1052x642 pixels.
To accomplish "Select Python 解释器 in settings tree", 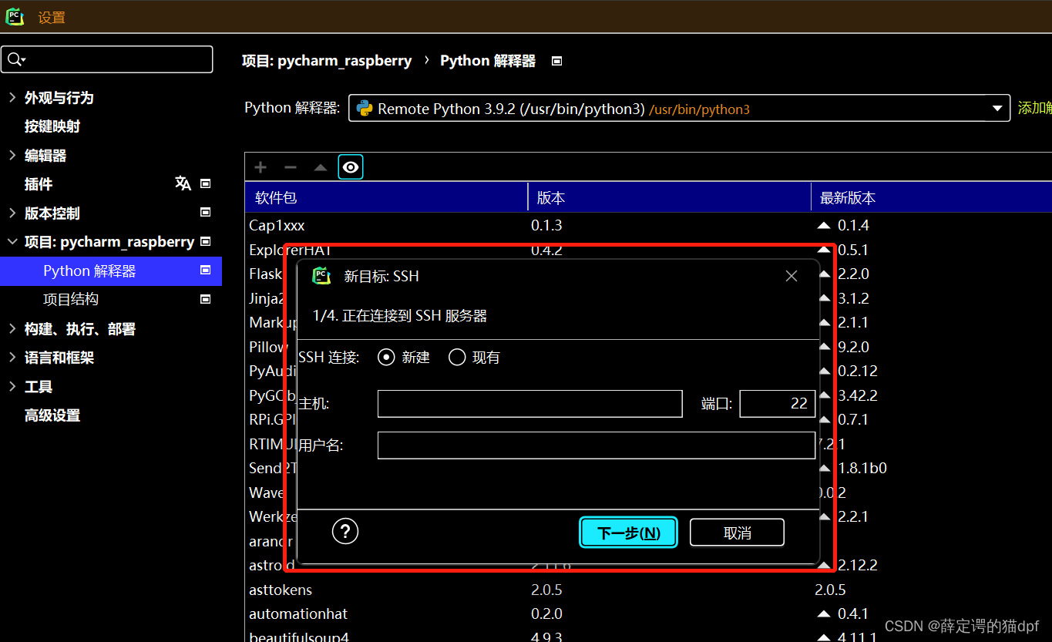I will (x=111, y=271).
